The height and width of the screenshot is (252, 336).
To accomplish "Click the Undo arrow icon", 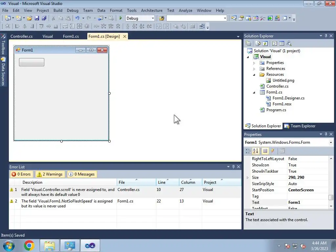I will [x=77, y=18].
